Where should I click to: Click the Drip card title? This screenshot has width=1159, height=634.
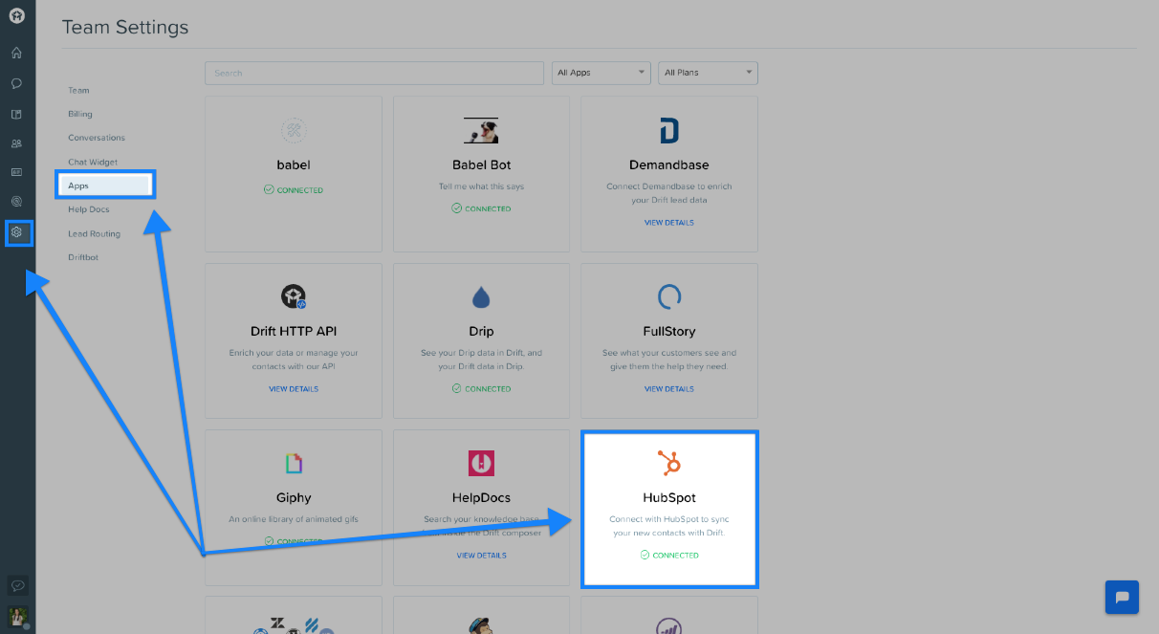pyautogui.click(x=481, y=332)
